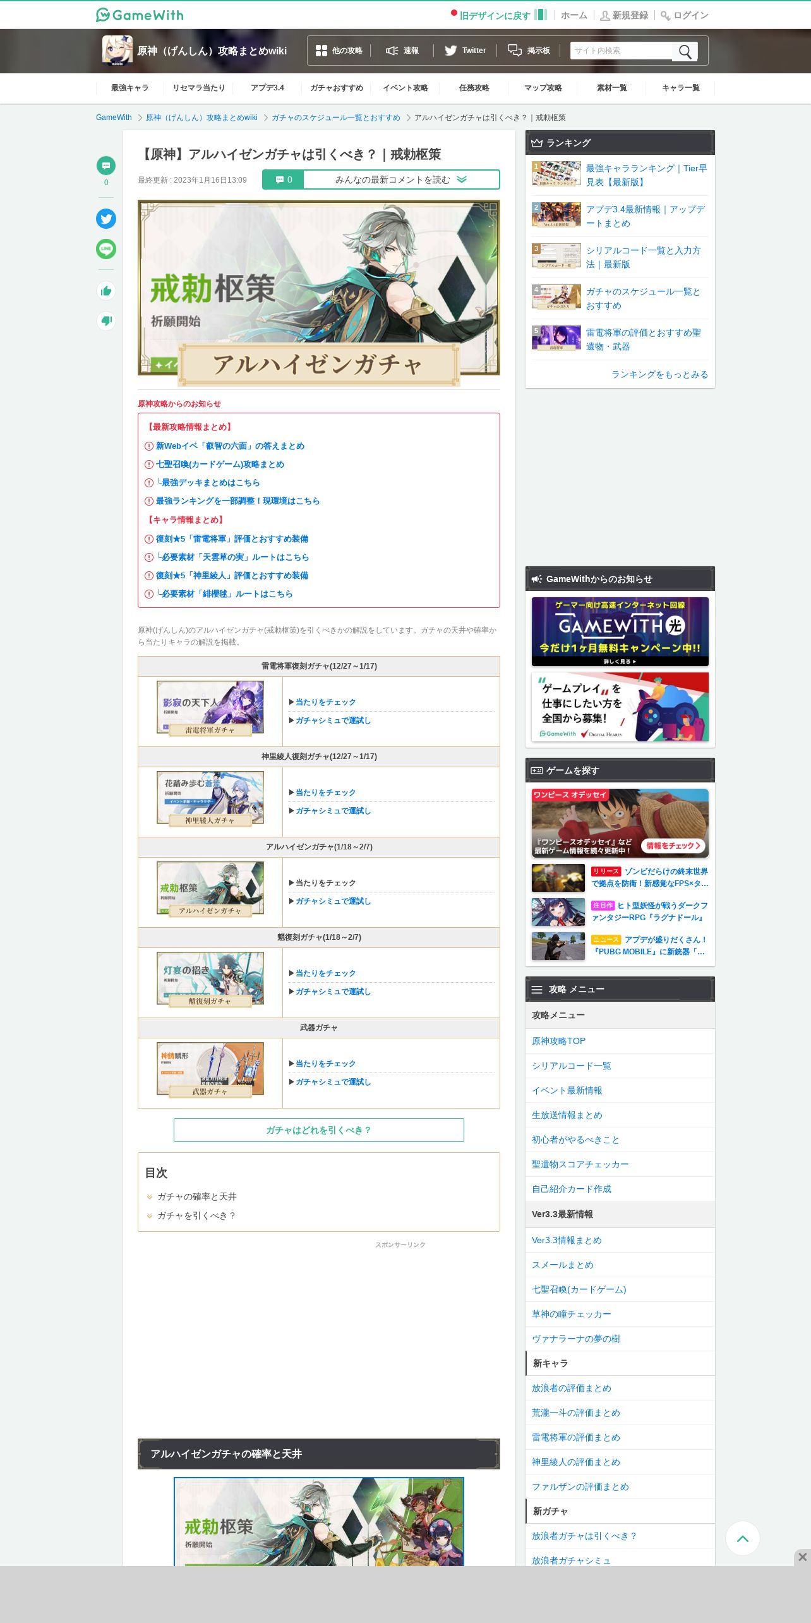Click GameWith breadcrumb link
Viewport: 811px width, 1623px height.
[x=114, y=118]
